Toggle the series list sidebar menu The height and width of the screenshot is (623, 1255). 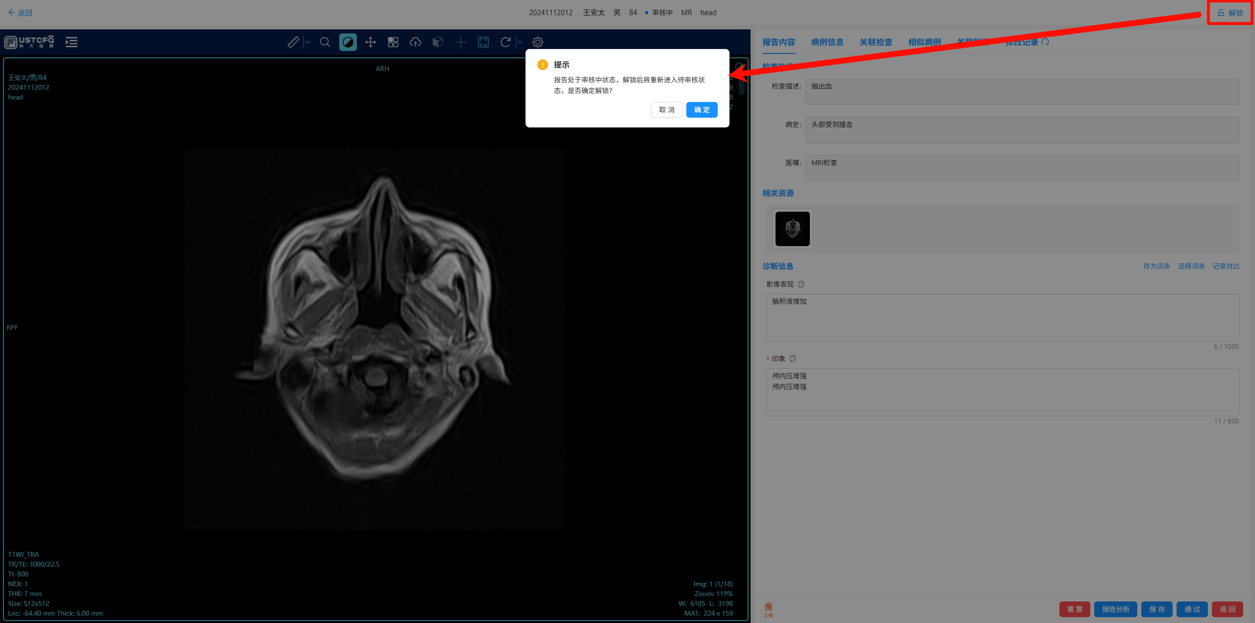(72, 42)
